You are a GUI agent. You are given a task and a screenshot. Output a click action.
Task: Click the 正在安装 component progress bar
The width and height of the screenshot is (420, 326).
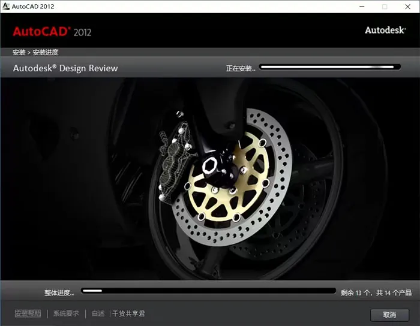tap(330, 67)
